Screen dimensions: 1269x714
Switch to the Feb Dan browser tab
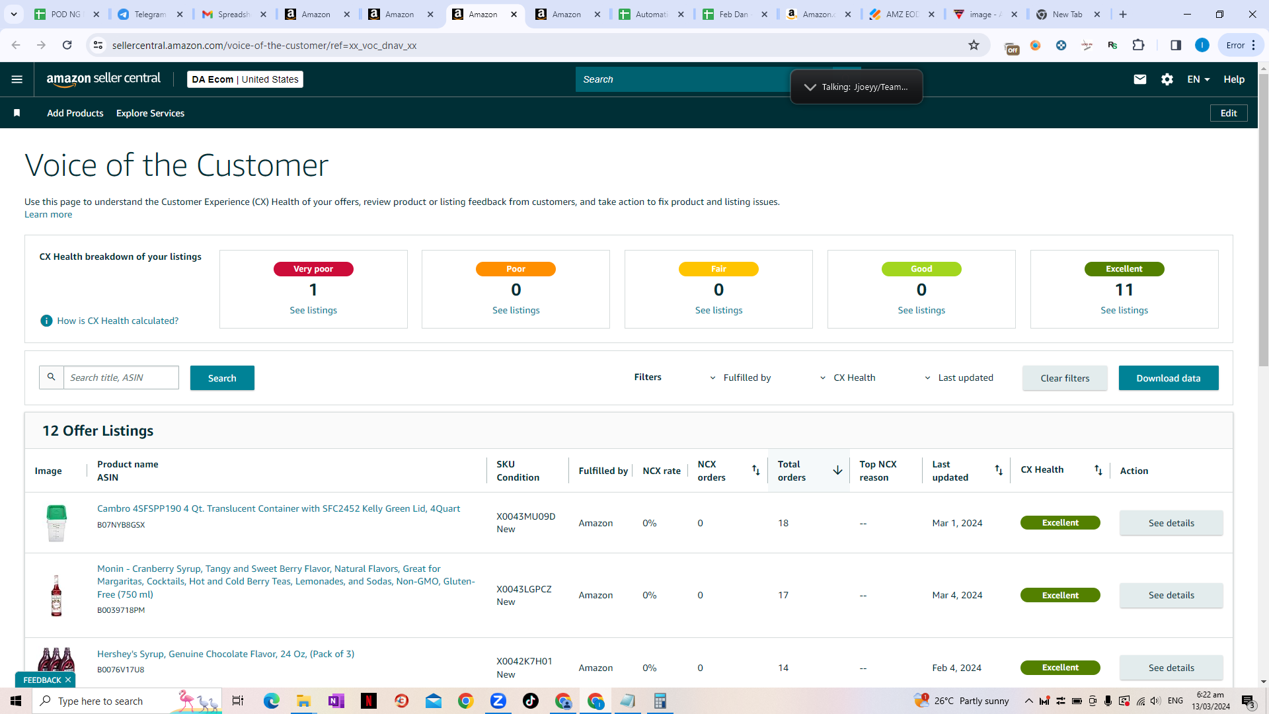click(735, 14)
